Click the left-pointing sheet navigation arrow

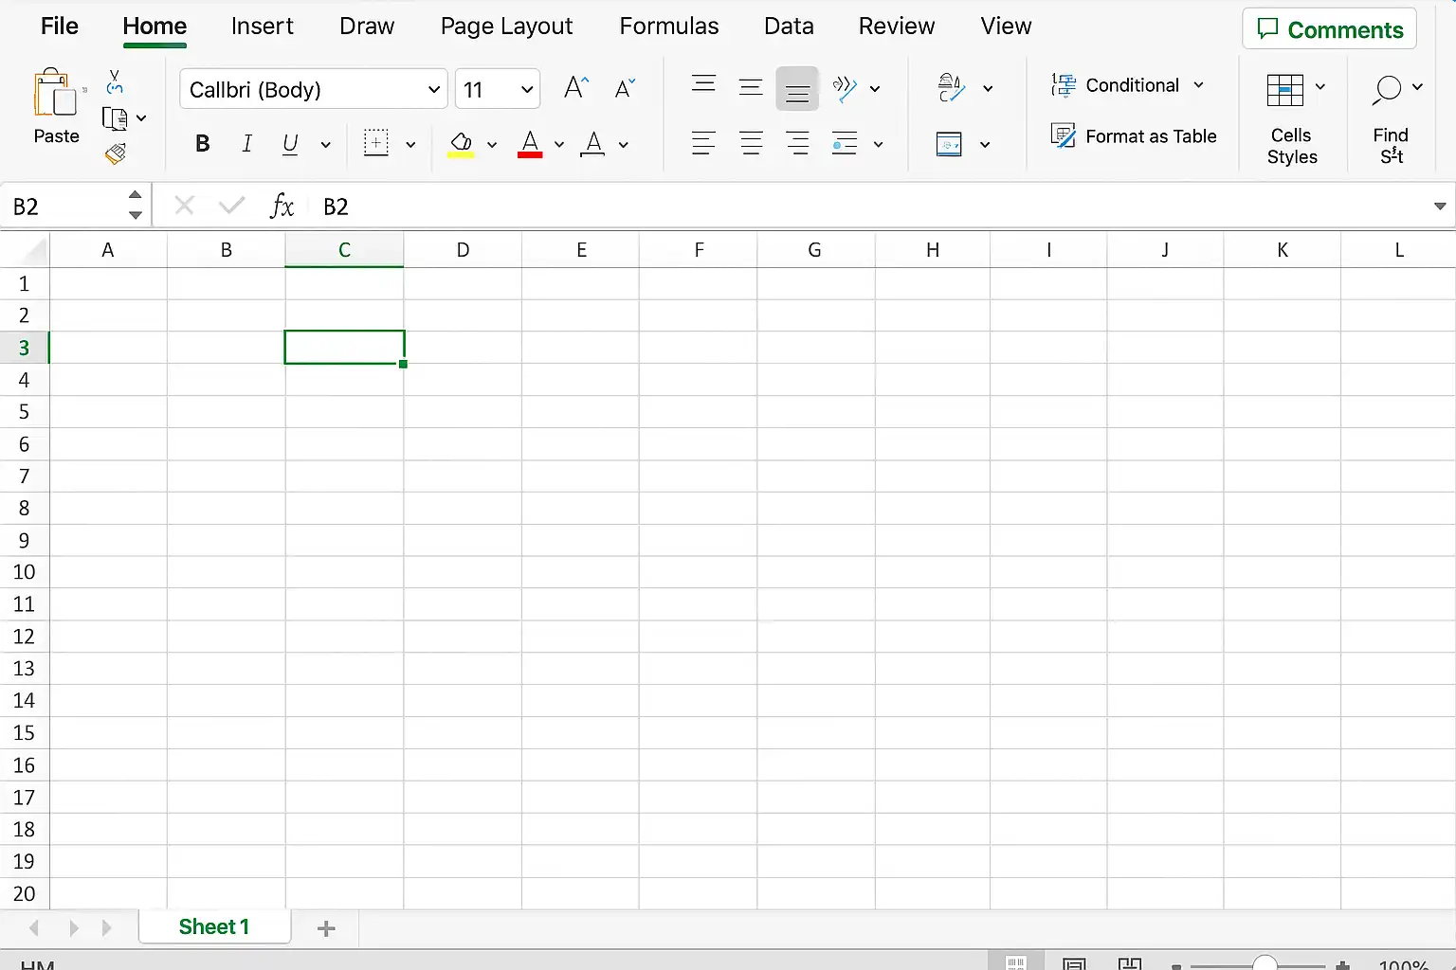coord(35,928)
